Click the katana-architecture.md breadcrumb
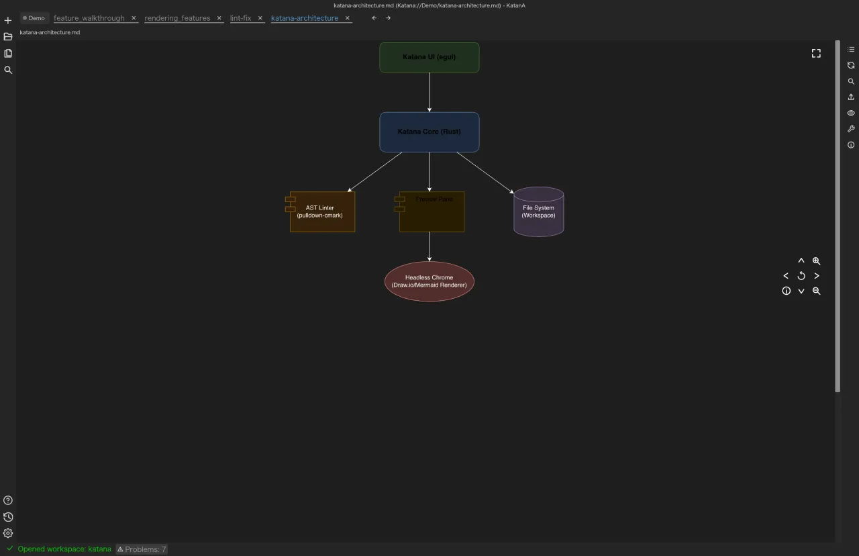Image resolution: width=859 pixels, height=556 pixels. [x=50, y=32]
